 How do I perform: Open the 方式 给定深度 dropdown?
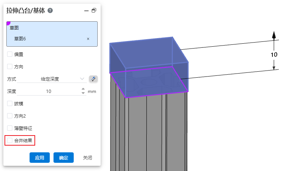click(52, 79)
